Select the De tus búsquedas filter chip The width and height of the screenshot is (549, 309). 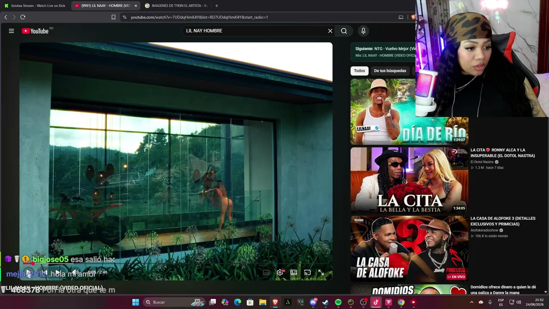[x=390, y=71]
